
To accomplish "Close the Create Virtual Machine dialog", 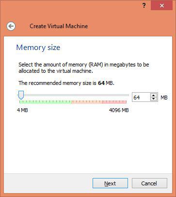I will tap(161, 6).
